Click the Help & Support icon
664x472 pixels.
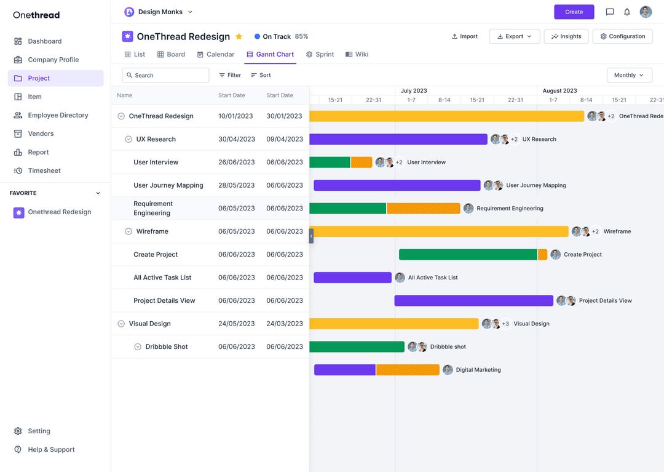(18, 450)
